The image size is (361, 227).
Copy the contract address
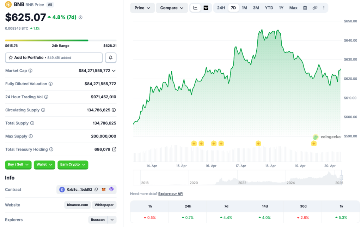[96, 190]
